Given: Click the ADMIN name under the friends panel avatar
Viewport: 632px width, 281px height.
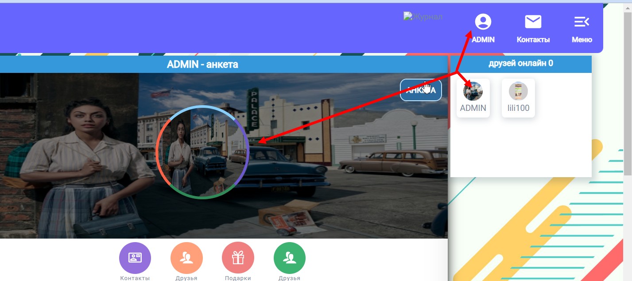Looking at the screenshot, I should click(x=473, y=108).
